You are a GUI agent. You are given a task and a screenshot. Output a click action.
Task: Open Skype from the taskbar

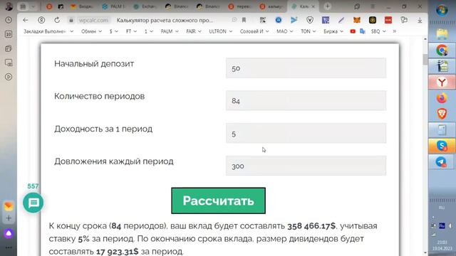click(442, 146)
